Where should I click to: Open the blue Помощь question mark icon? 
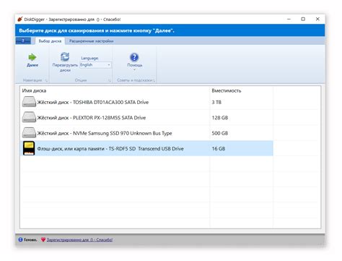coord(134,57)
